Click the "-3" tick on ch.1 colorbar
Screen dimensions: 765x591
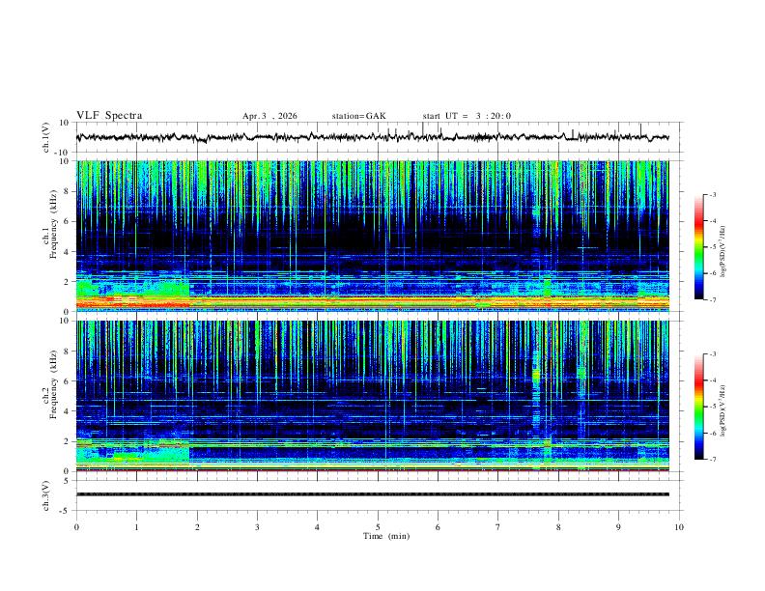[713, 194]
